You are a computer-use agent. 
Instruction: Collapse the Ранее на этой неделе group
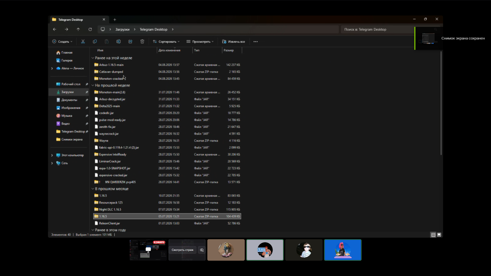[x=93, y=58]
